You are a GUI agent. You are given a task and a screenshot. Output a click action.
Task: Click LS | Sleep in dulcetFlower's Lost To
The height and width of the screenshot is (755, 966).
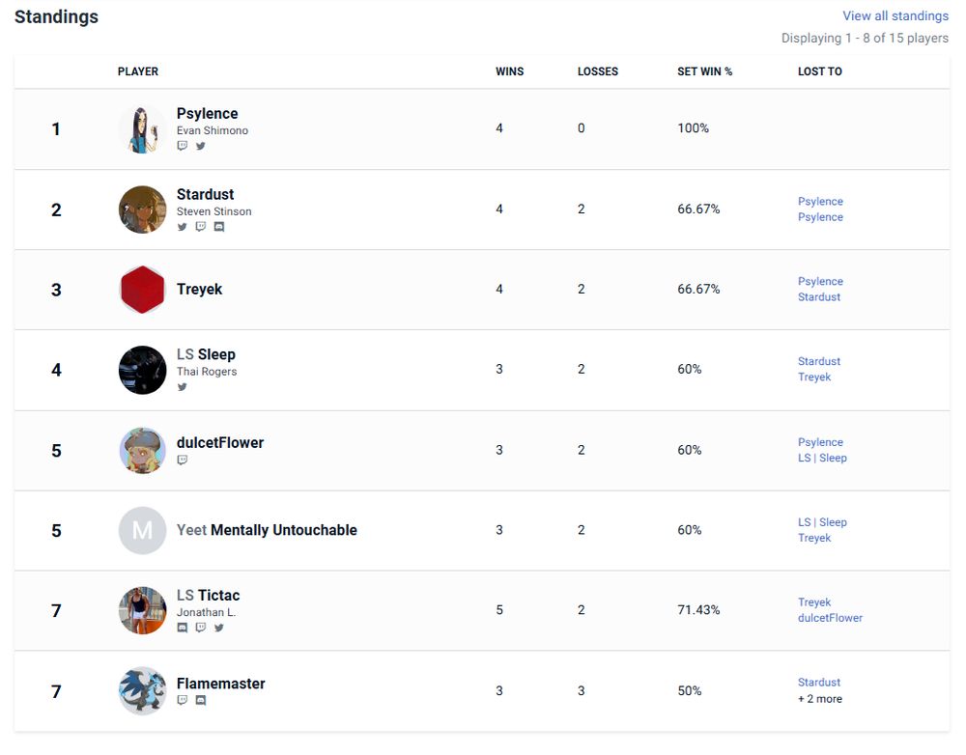pos(822,458)
